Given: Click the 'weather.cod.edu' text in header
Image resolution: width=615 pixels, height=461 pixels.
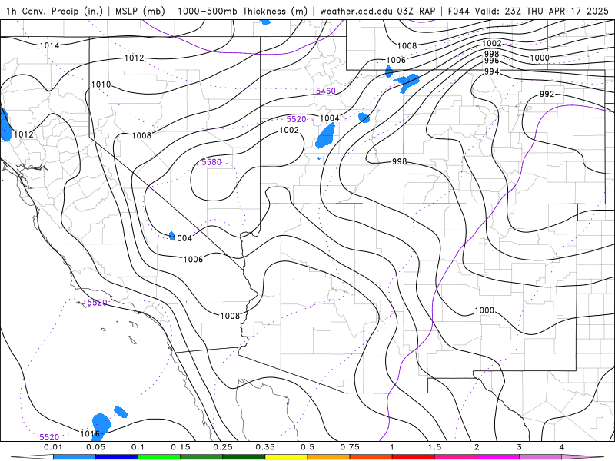Looking at the screenshot, I should 357,11.
